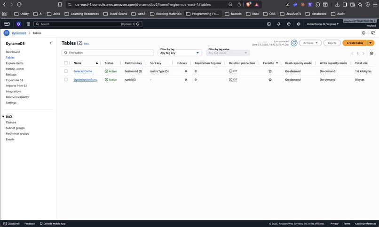Image resolution: width=379 pixels, height=227 pixels.
Task: Open the info panel icon
Action: [x=363, y=33]
